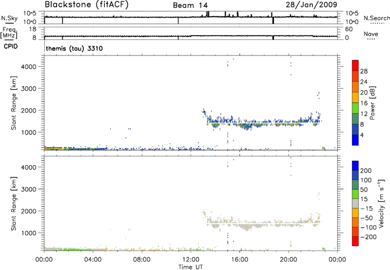
Task: Click the '28' label on the power colorbar
Action: tap(364, 71)
